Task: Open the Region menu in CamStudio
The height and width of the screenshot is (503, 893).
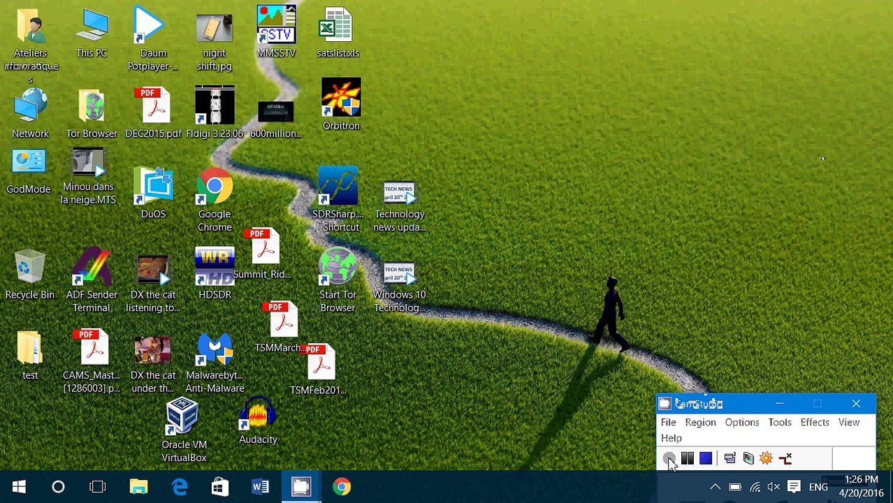Action: click(700, 422)
